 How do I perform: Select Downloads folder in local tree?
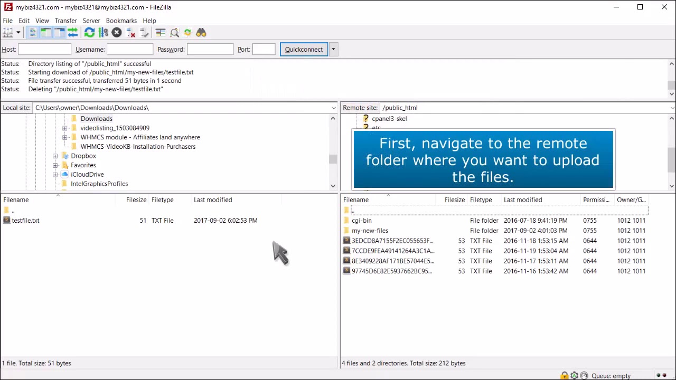click(x=96, y=119)
